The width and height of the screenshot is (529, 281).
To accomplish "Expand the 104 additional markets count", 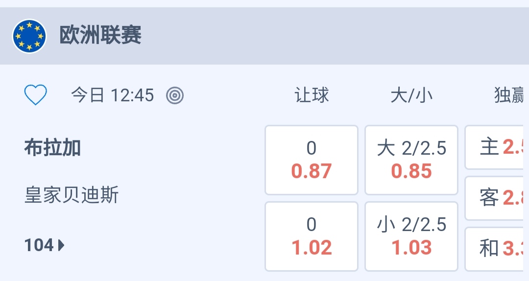I will [x=39, y=245].
